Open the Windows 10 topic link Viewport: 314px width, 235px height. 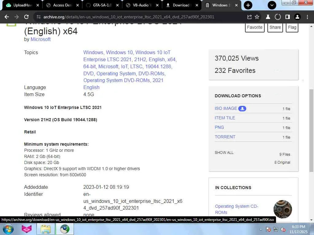click(119, 53)
